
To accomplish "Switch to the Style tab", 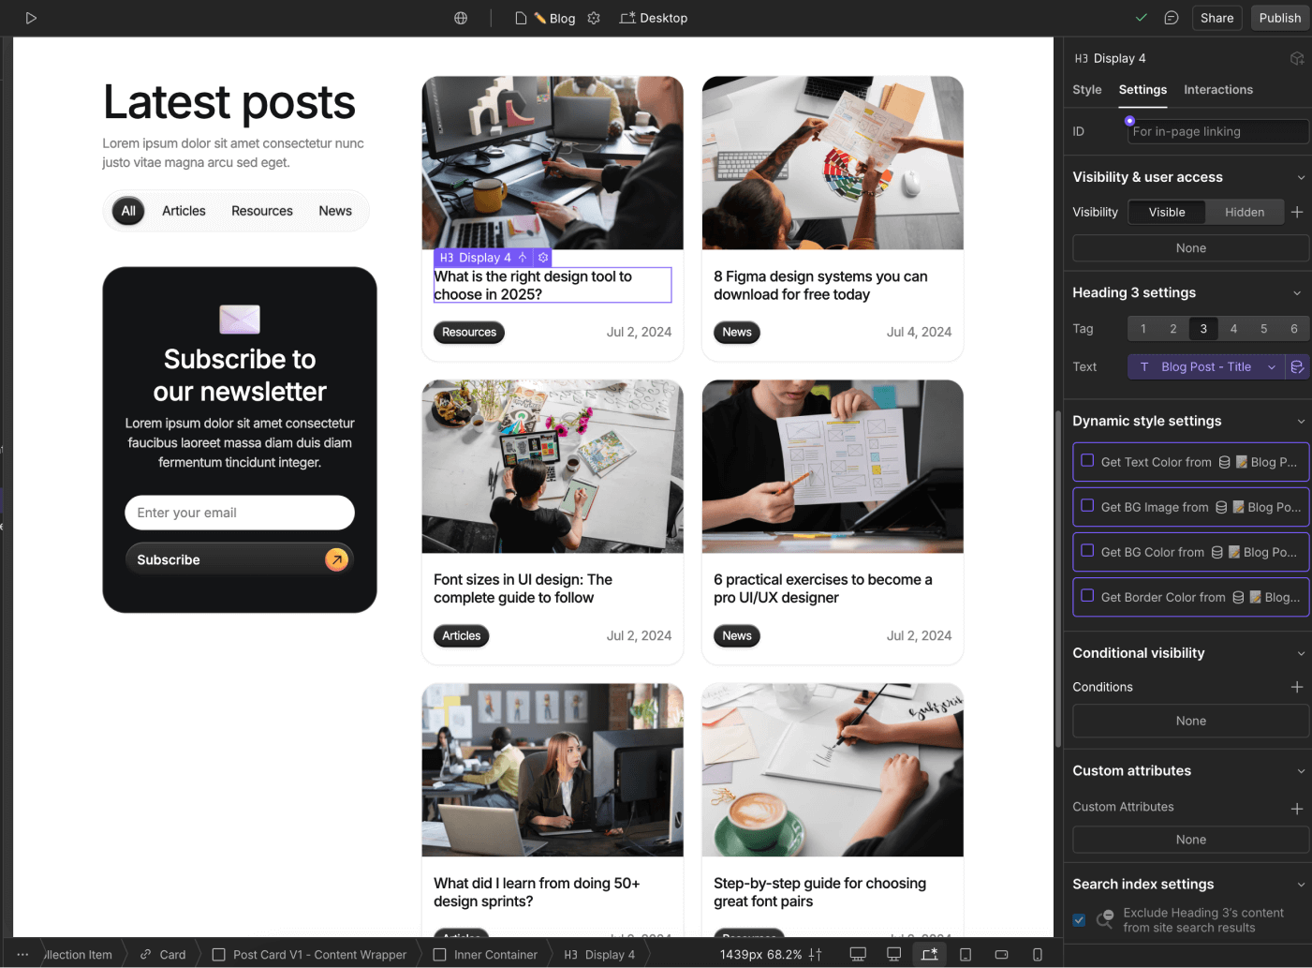I will click(x=1086, y=89).
